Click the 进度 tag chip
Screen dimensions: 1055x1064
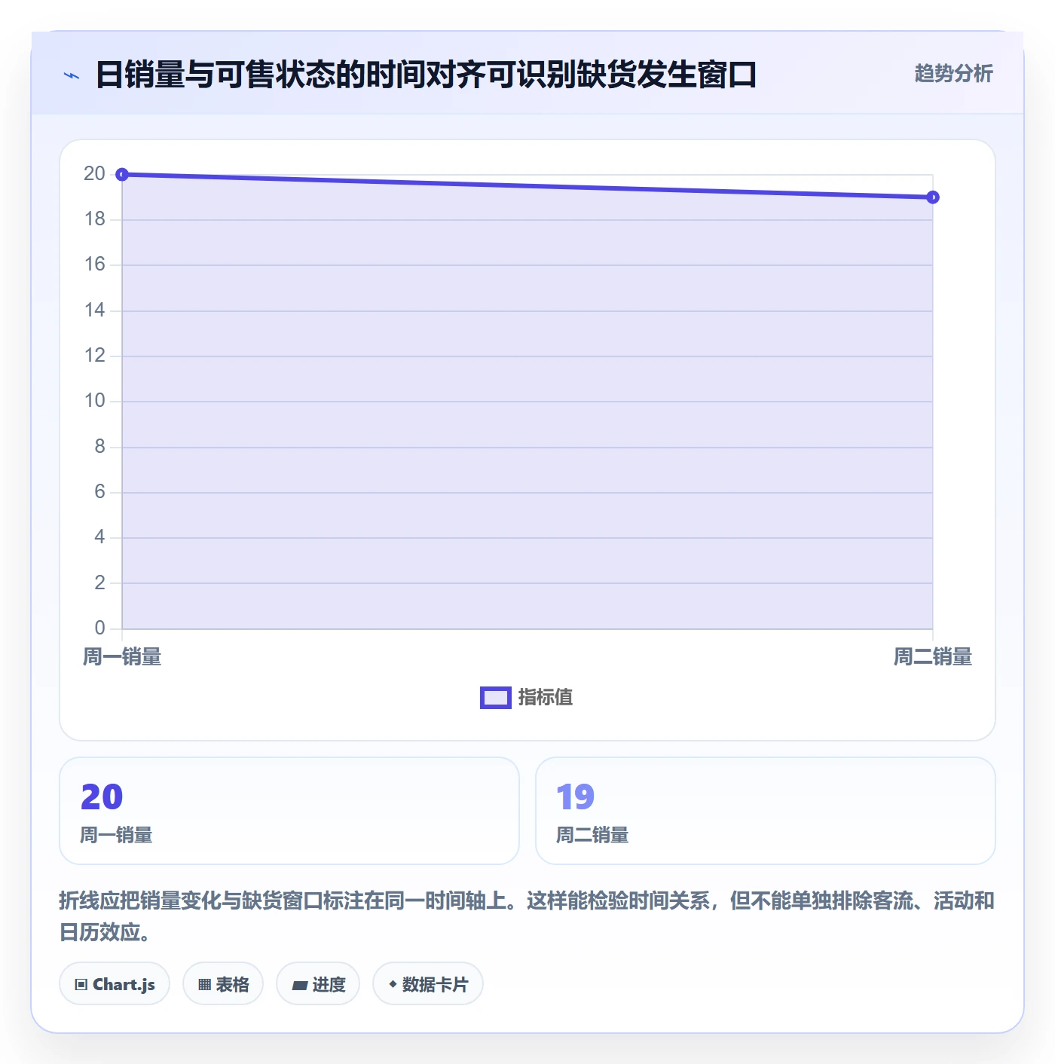(x=318, y=983)
